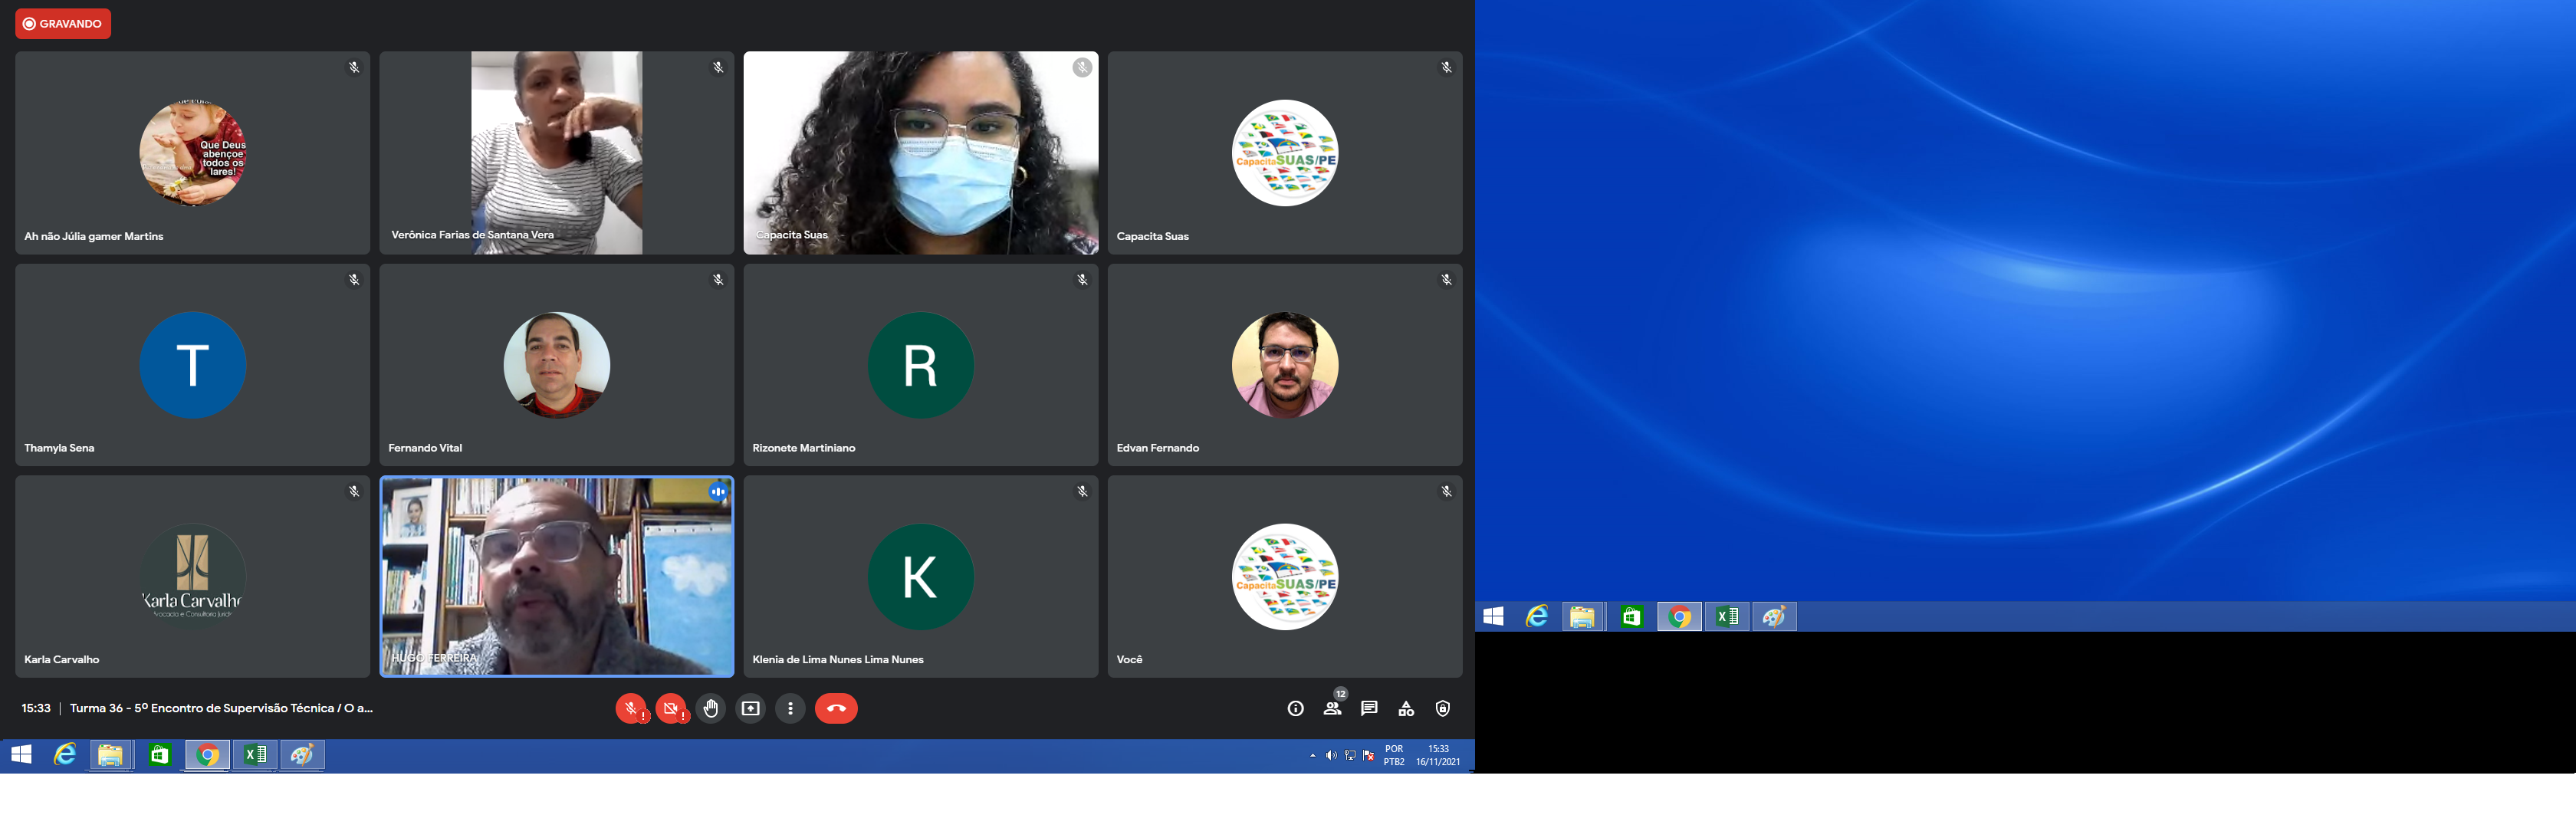Open host controls shield icon
The width and height of the screenshot is (2576, 828).
pos(1442,709)
